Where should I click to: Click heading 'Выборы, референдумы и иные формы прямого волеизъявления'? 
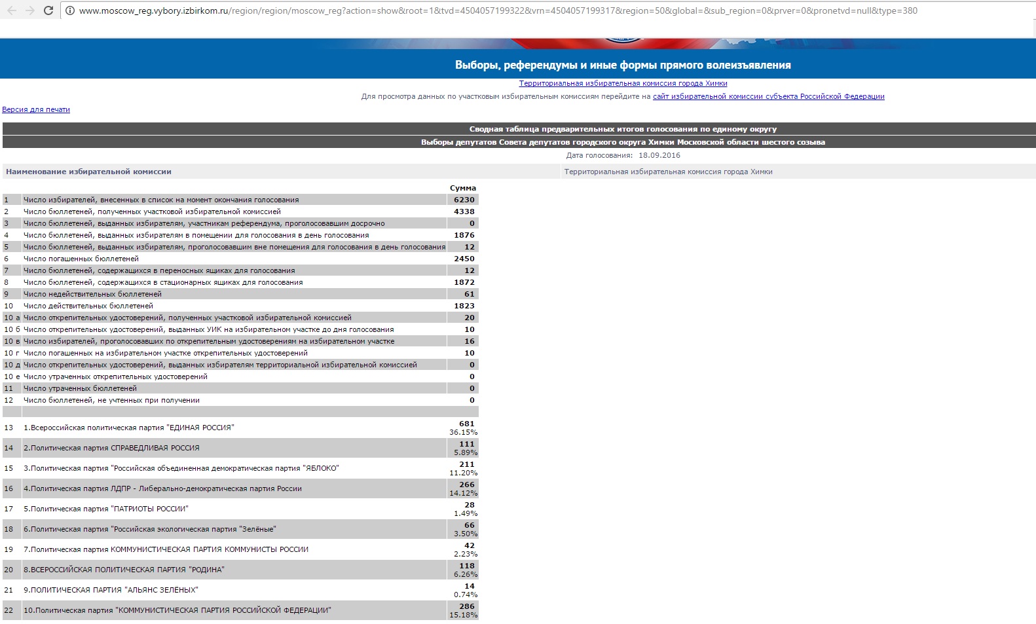(x=623, y=65)
